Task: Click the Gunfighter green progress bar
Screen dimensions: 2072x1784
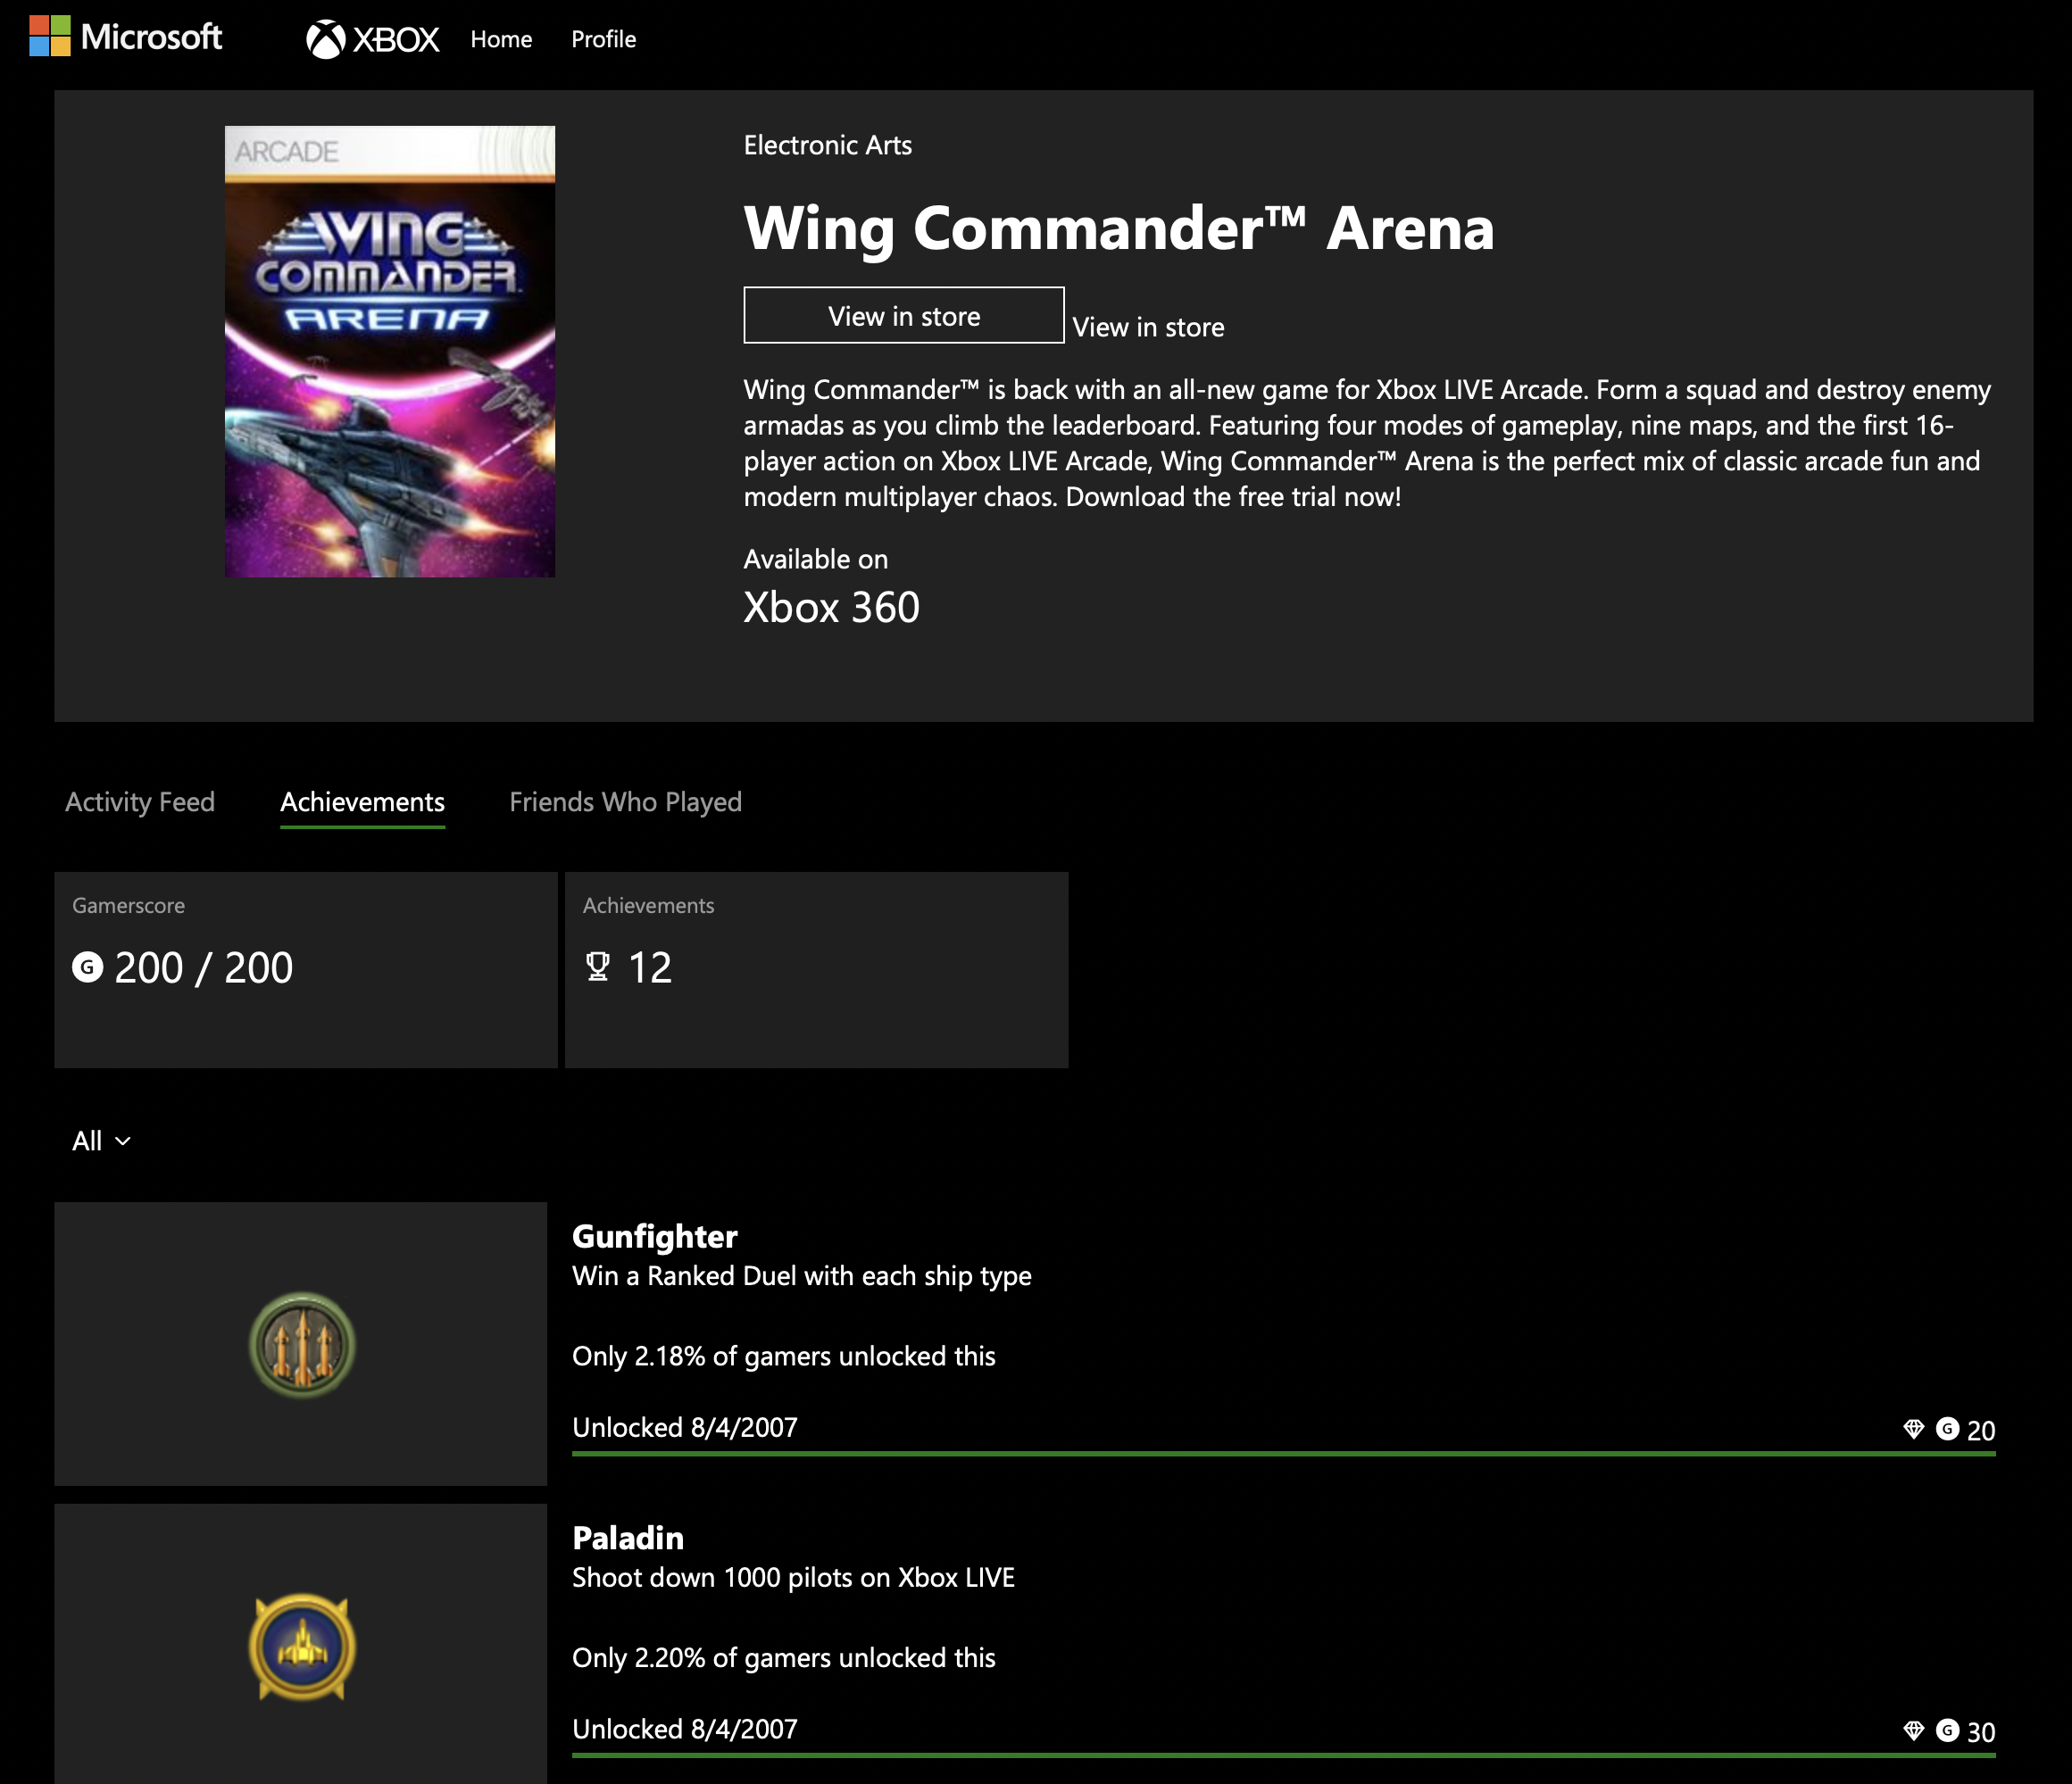Action: click(x=1283, y=1454)
